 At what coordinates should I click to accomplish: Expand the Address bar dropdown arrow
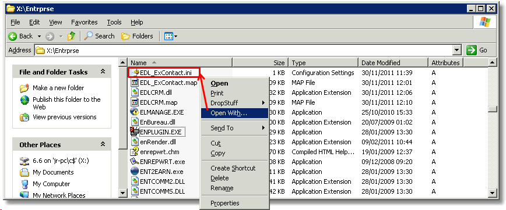(456, 50)
